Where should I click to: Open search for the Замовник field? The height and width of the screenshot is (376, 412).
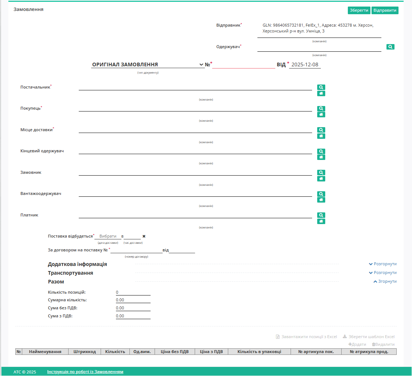coord(321,173)
